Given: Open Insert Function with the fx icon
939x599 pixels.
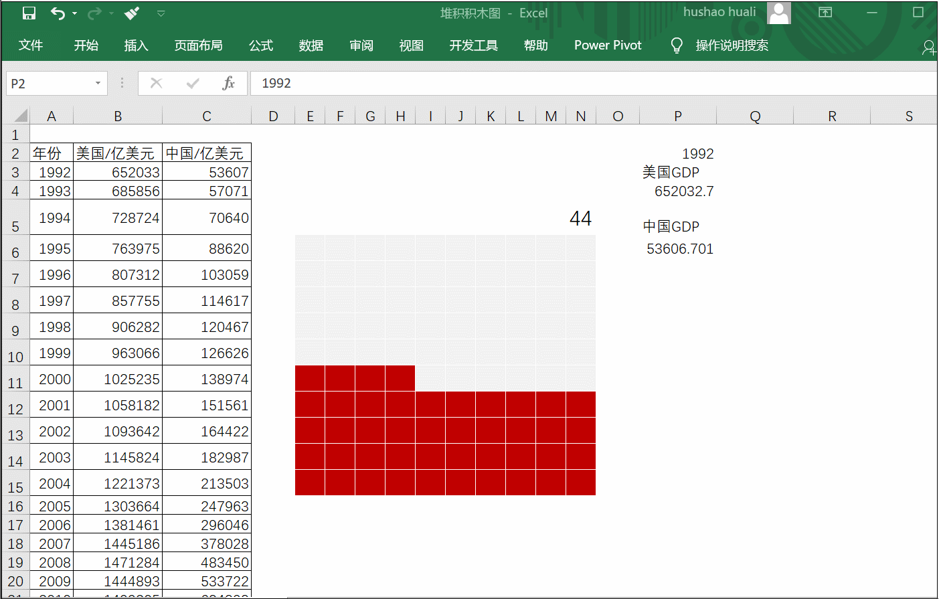Looking at the screenshot, I should tap(229, 83).
